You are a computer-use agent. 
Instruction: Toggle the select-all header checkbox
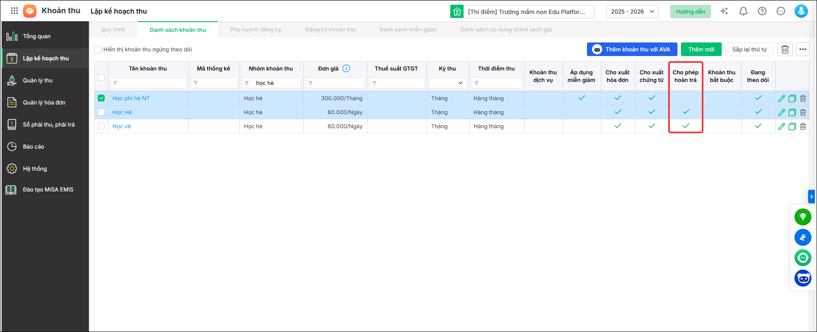[101, 77]
